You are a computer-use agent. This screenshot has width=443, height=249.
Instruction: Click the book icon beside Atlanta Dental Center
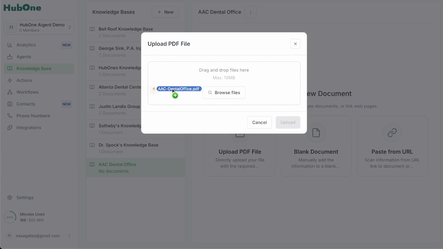click(92, 87)
